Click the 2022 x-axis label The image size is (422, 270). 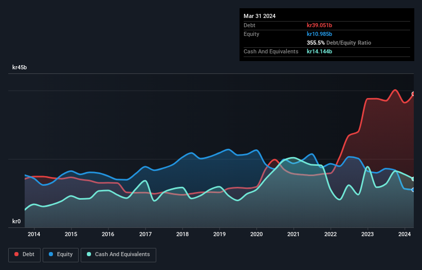[x=331, y=234]
